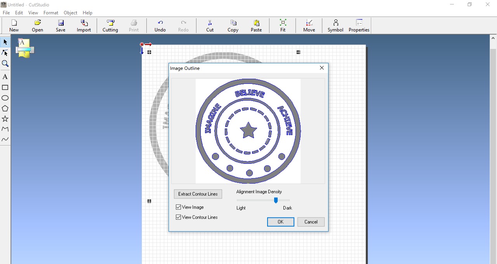
Task: Open the Object menu
Action: pyautogui.click(x=70, y=13)
